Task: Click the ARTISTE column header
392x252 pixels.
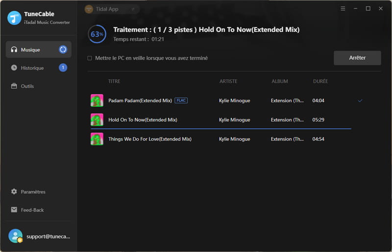Action: pyautogui.click(x=228, y=81)
